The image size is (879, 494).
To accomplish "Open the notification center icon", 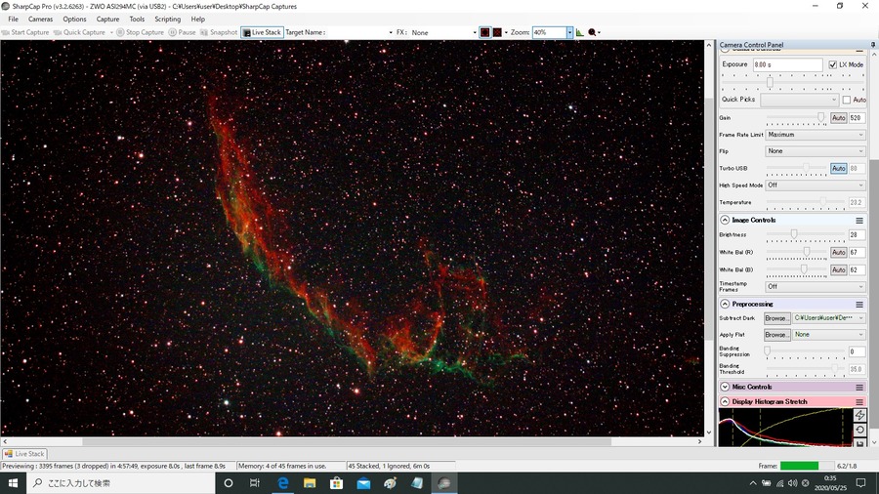I will [x=861, y=483].
